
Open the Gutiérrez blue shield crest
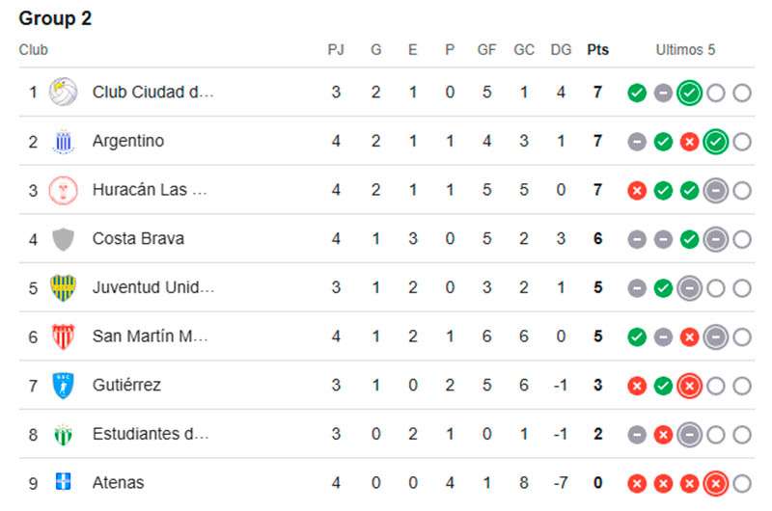(63, 386)
